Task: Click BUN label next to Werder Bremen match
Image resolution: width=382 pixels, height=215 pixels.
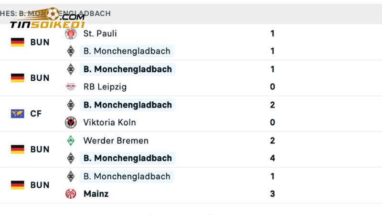Action: point(40,150)
